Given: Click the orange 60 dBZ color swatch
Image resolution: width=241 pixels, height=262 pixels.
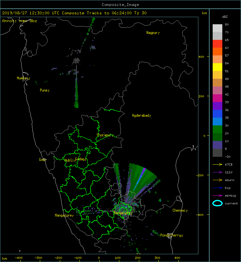Looking at the screenshot, I should [x=217, y=51].
